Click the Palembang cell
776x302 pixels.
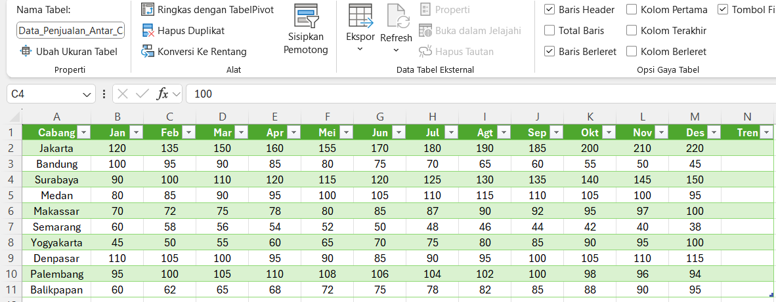pyautogui.click(x=57, y=274)
